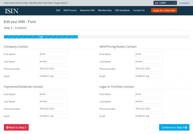Viewport: 193px width, 134px height.
Task: Click the Logout link
Action: point(184,3)
